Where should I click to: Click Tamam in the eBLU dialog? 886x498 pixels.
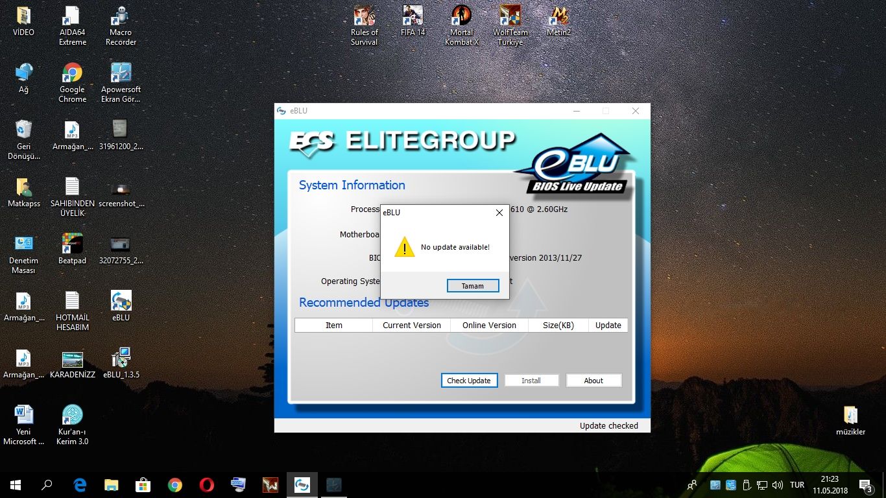click(x=473, y=286)
